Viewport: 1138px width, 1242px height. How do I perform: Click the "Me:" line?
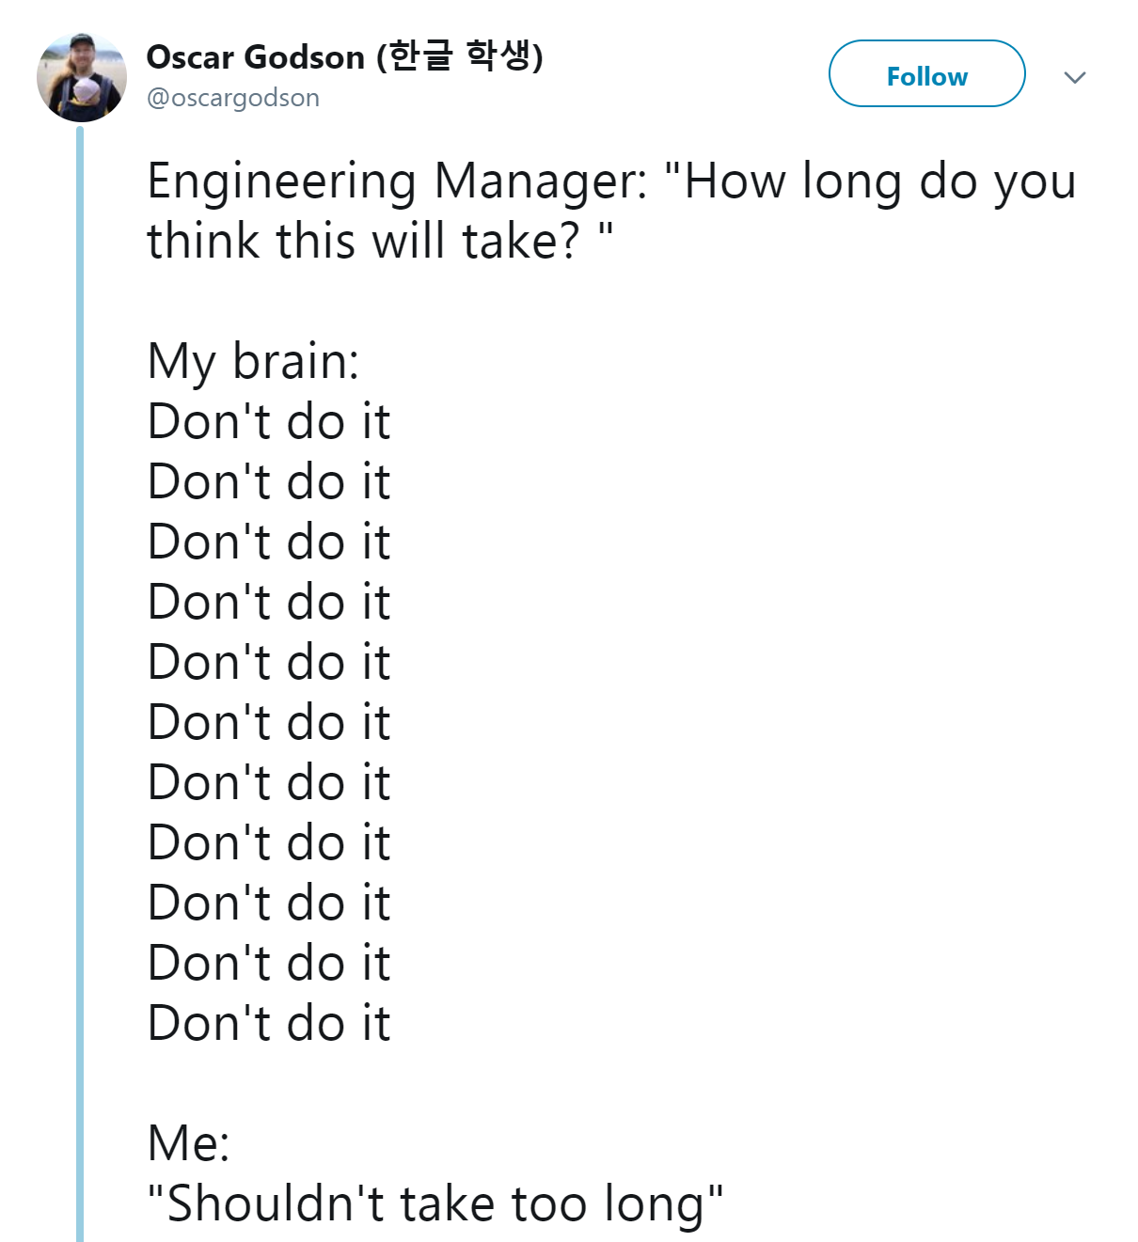189,1143
